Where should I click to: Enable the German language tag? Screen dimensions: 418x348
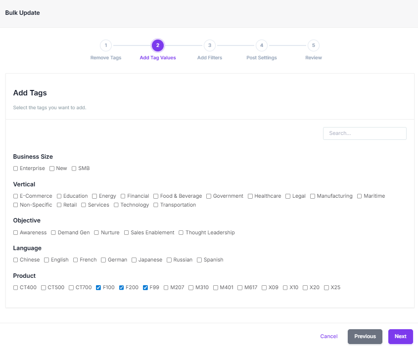[x=103, y=260]
